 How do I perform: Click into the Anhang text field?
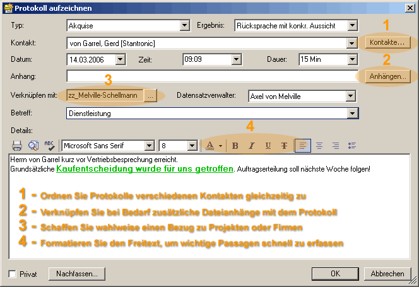(x=211, y=76)
